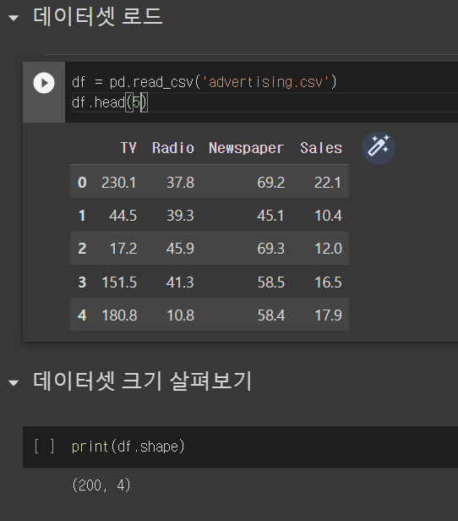This screenshot has height=521, width=458.
Task: Select the Newspaper value 58.4
Action: 271,315
